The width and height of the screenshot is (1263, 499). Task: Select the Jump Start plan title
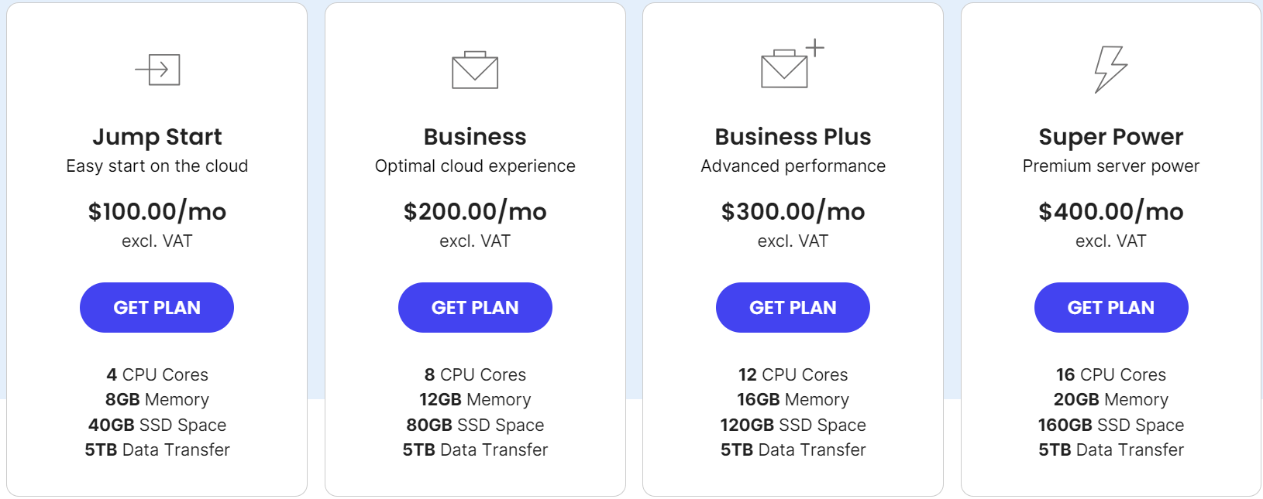(x=157, y=137)
